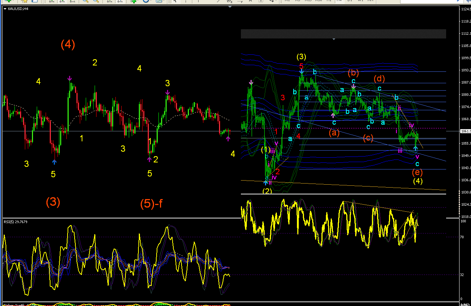Select the magenta up arrow at left chart's last candle

coord(228,138)
